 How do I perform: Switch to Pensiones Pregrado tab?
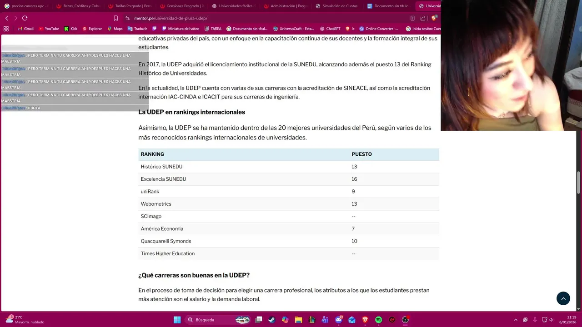181,6
